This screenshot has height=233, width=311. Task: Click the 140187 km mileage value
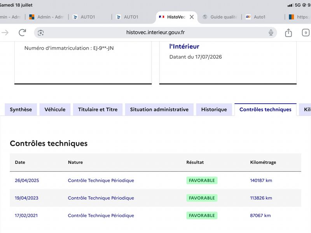pos(261,181)
